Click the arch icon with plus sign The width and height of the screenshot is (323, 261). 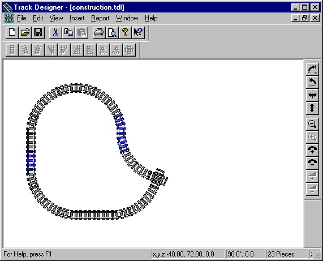(312, 150)
